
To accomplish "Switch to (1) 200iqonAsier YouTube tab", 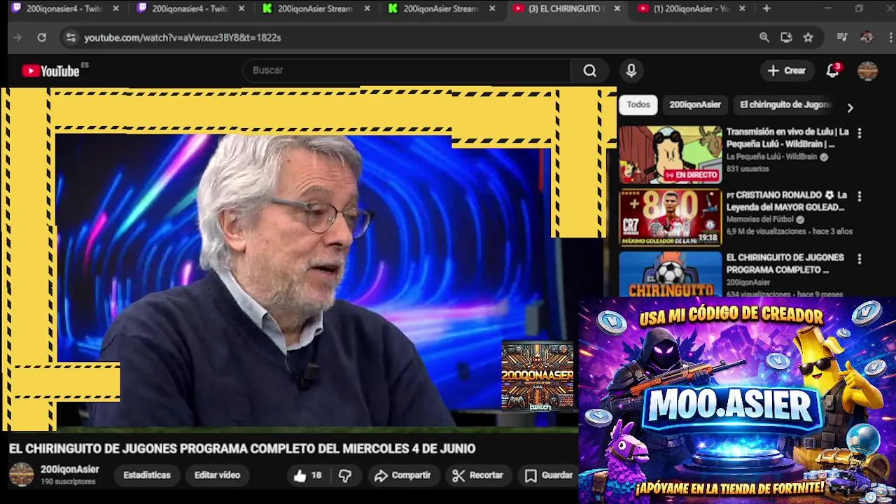I will pos(691,8).
